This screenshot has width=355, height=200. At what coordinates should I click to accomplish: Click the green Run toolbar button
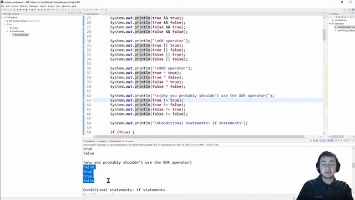[x=21, y=10]
